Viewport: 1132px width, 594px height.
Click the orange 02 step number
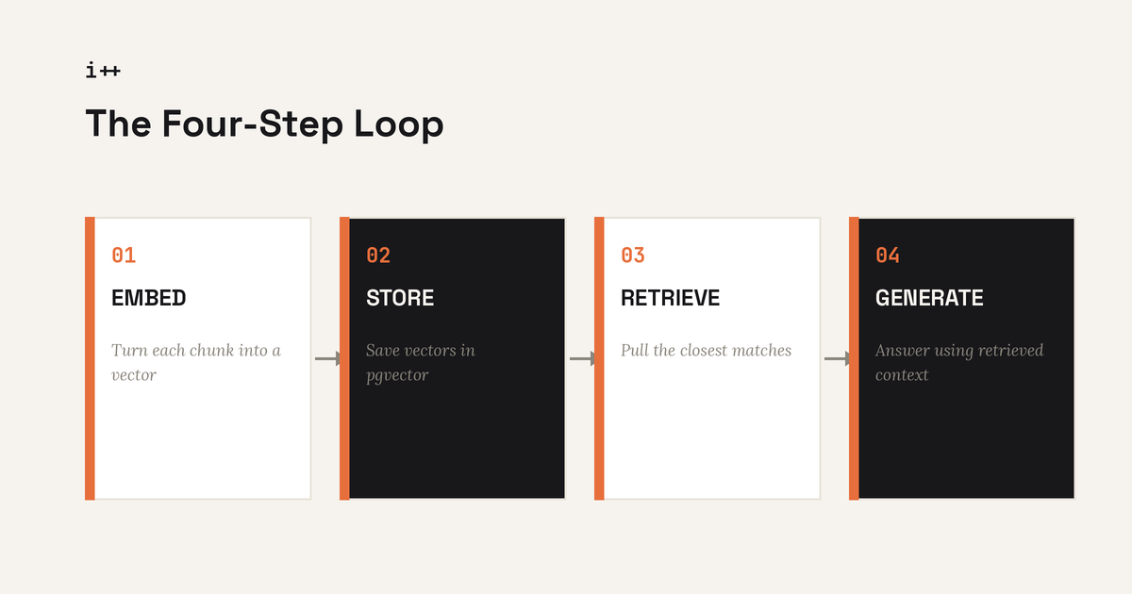378,255
